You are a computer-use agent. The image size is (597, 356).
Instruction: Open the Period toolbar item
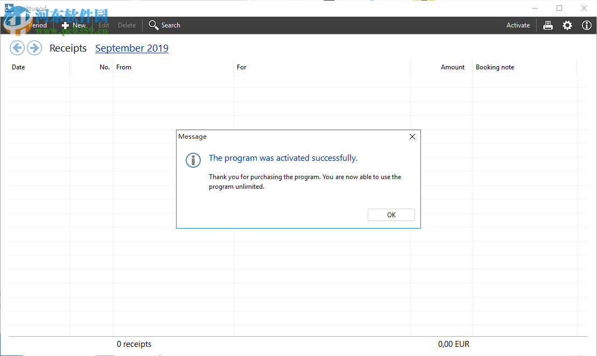pos(37,25)
